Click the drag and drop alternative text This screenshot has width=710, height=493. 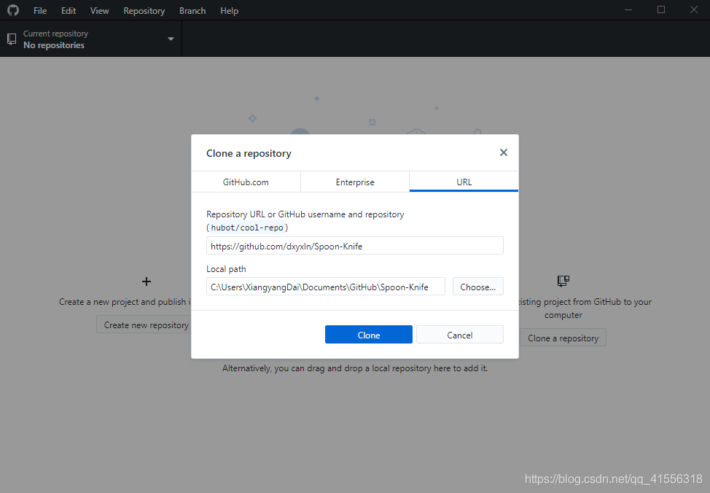point(354,368)
